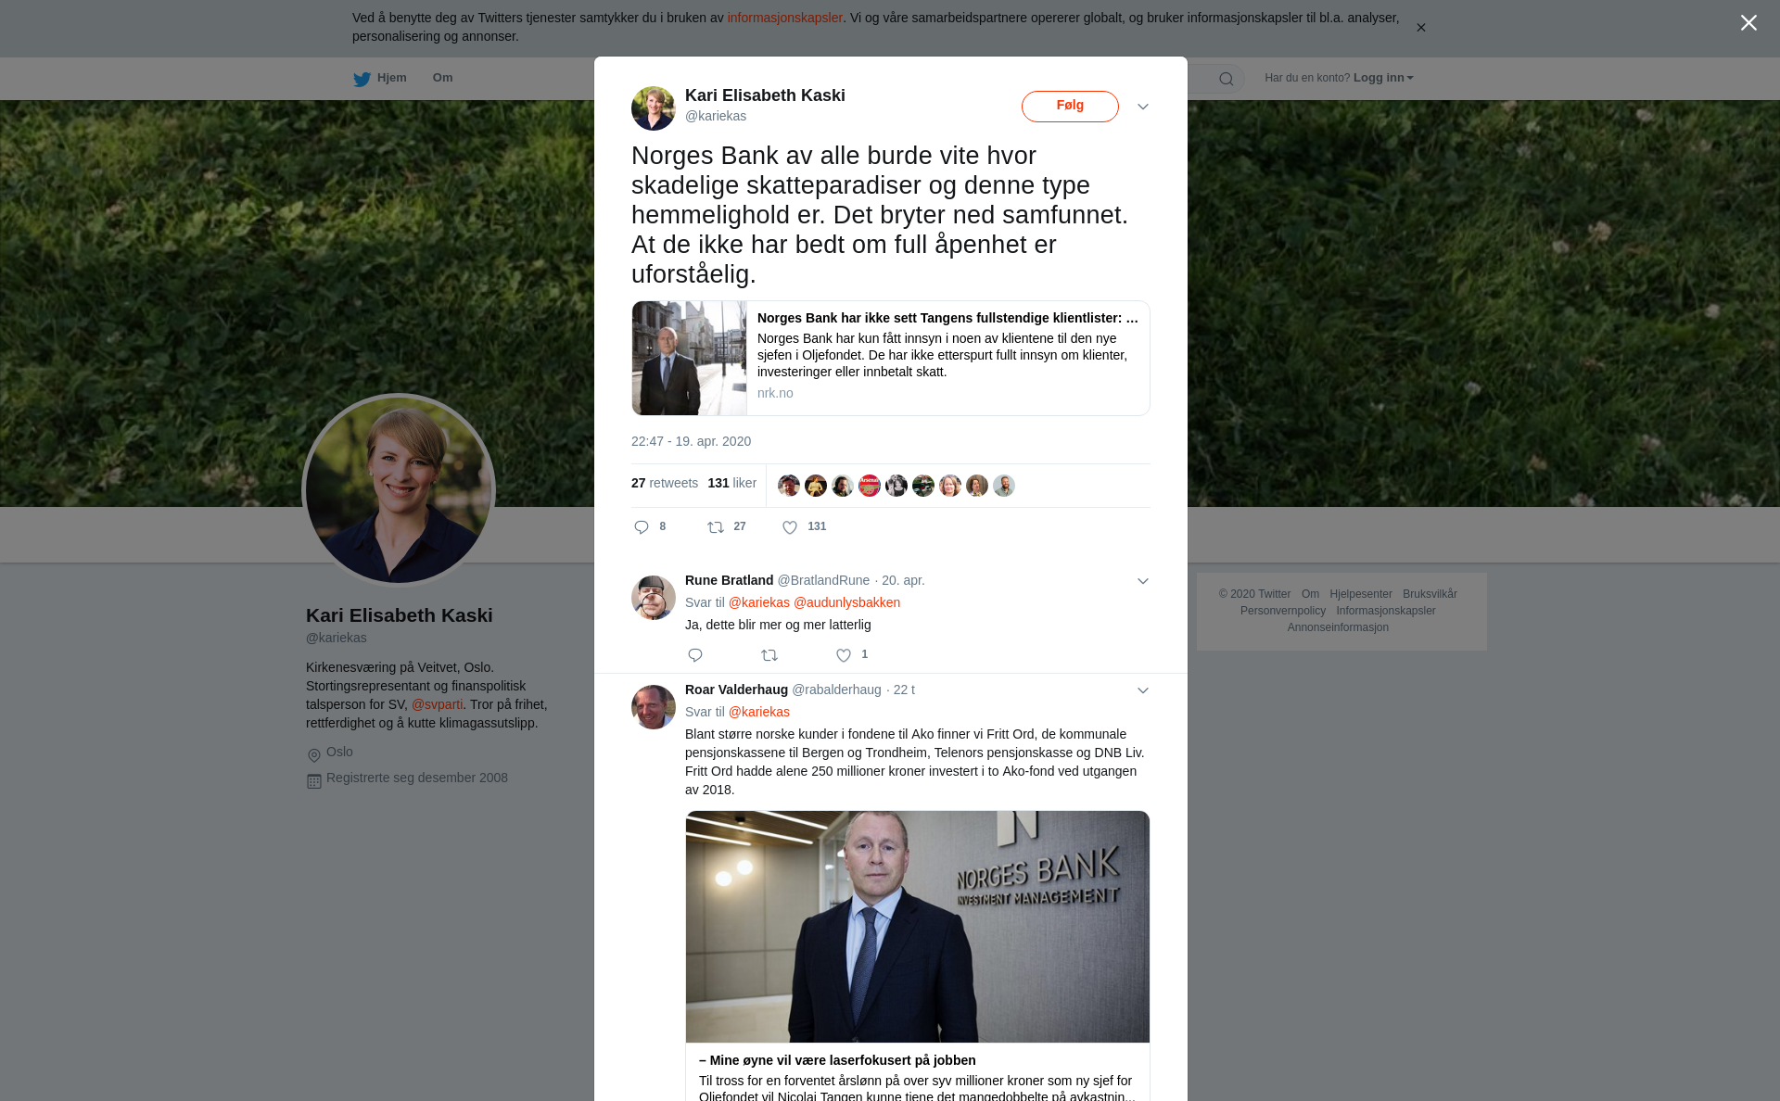
Task: Open the Logg inn dropdown
Action: click(1383, 78)
